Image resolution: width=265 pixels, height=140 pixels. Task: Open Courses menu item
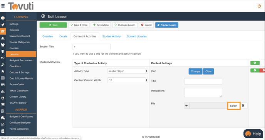[14, 48]
